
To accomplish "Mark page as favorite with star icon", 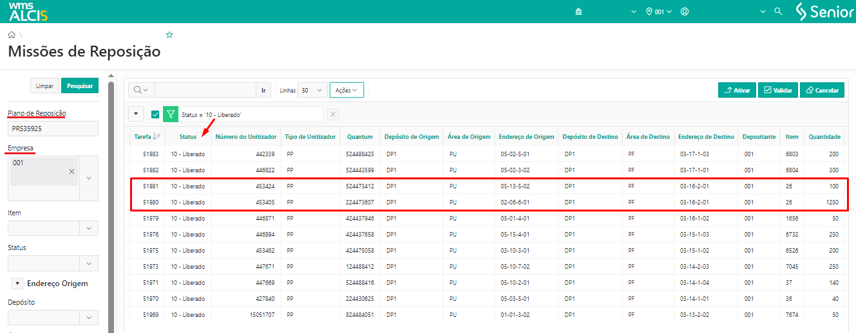I will (169, 35).
